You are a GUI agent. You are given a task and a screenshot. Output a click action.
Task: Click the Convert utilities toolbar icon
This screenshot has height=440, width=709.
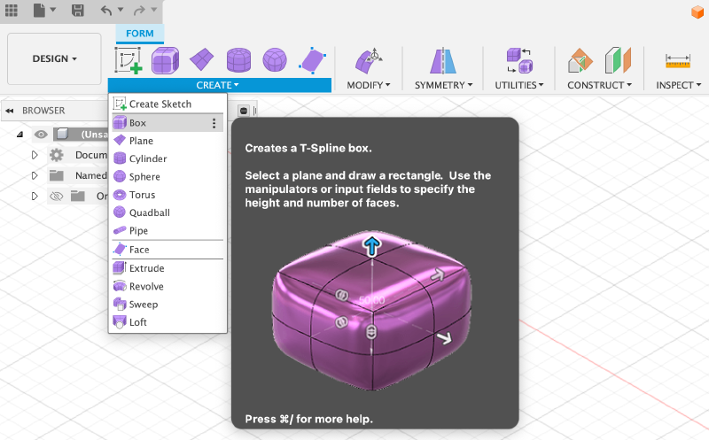coord(519,61)
